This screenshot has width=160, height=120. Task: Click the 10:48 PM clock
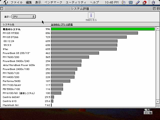coord(112,2)
